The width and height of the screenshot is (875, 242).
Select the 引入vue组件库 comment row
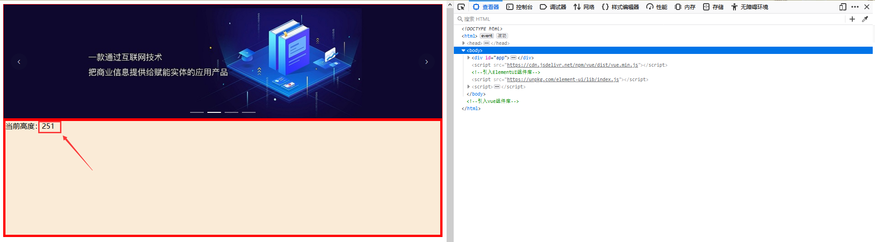coord(493,101)
